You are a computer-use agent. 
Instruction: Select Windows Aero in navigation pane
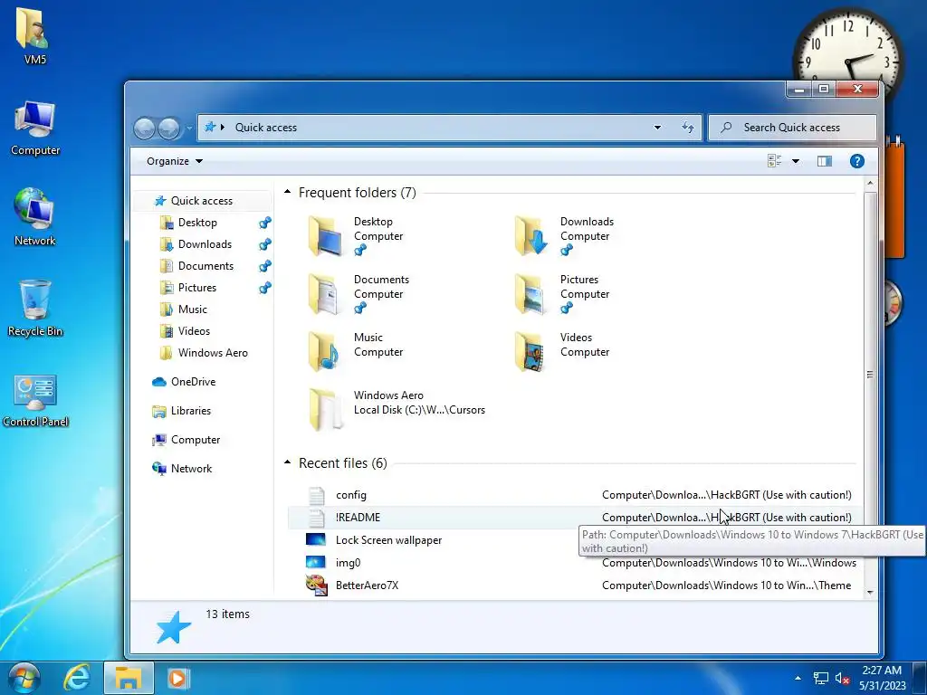coord(212,353)
